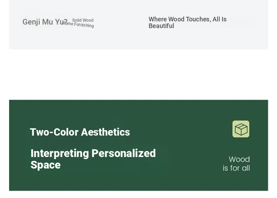Select the 'Interpreting Personalized' heading line
This screenshot has height=198, width=277.
click(93, 153)
